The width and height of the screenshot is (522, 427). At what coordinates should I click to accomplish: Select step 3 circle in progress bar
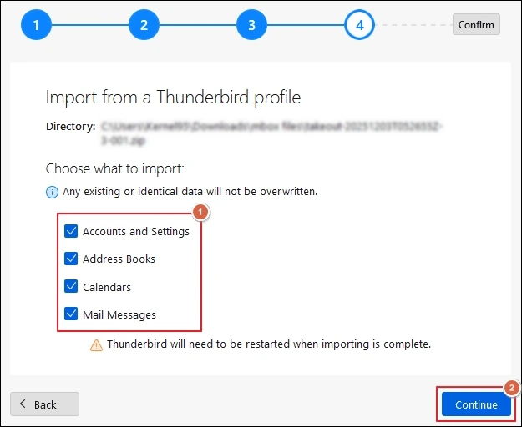tap(251, 25)
